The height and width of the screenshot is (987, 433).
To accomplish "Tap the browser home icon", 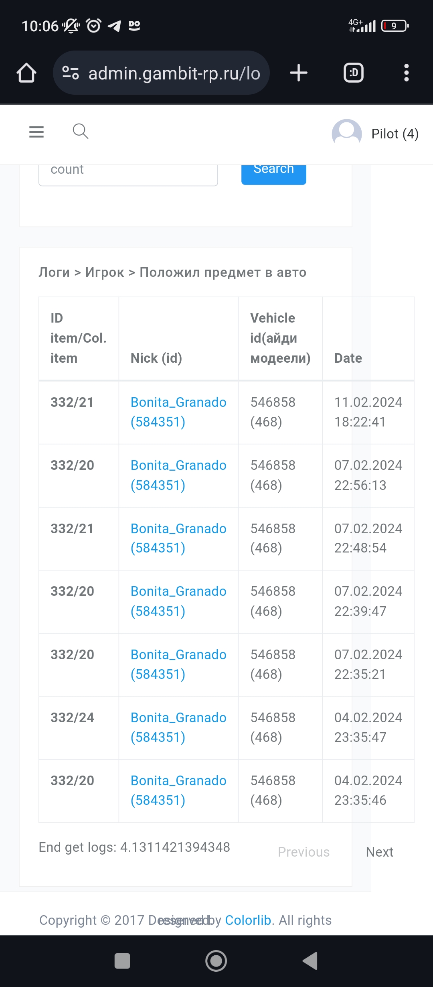I will coord(26,73).
